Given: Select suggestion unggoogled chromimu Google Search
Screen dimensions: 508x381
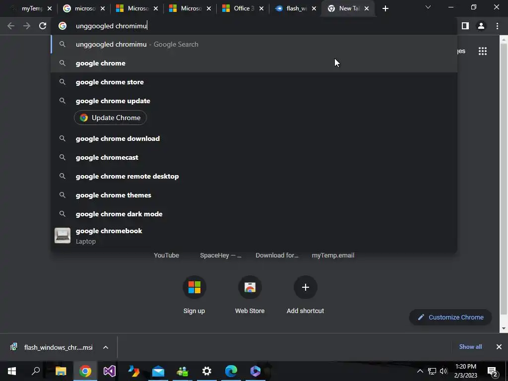Looking at the screenshot, I should pyautogui.click(x=254, y=44).
